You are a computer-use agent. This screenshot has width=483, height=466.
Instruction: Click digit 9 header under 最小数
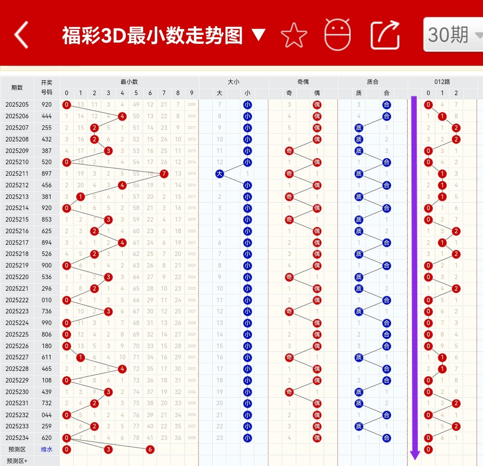(192, 93)
